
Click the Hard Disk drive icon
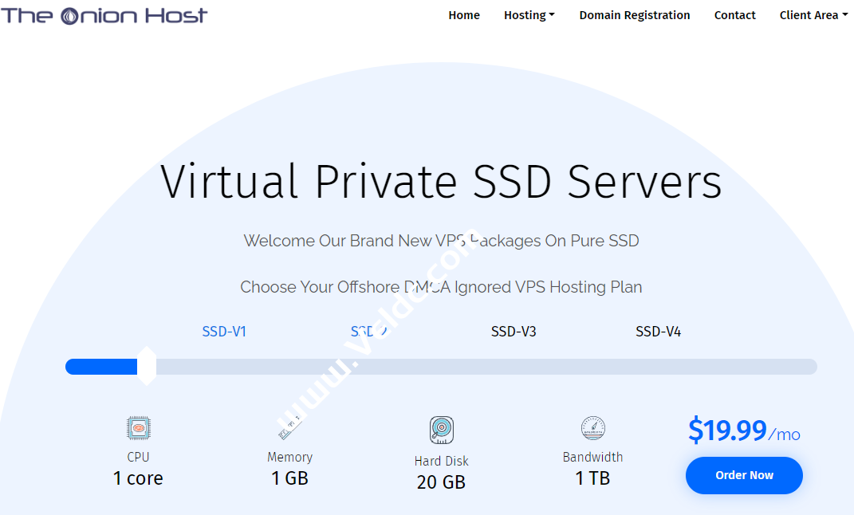441,430
